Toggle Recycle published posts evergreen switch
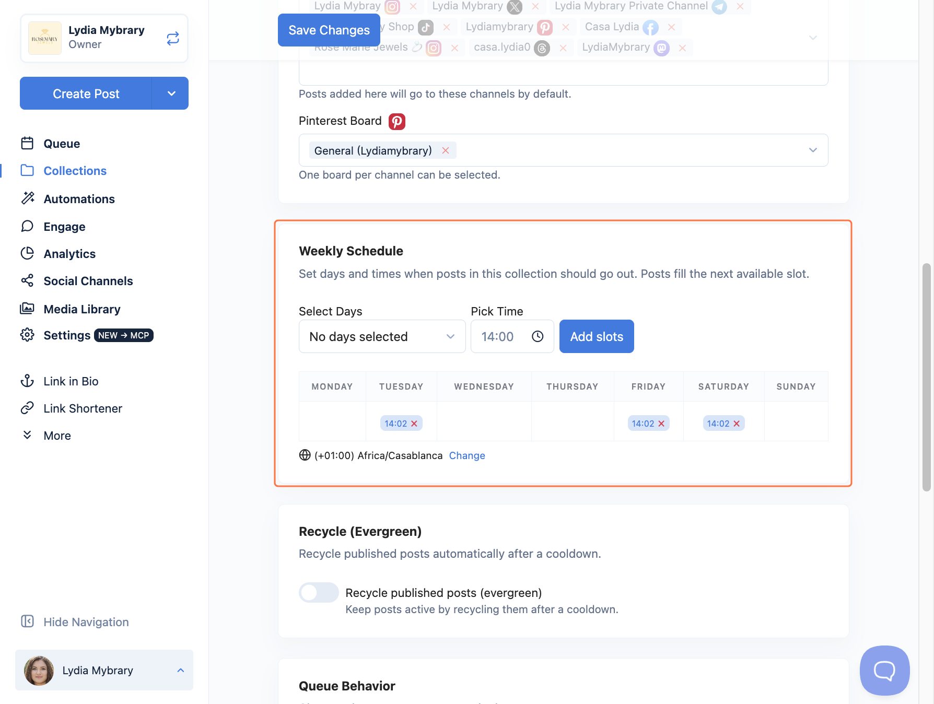The width and height of the screenshot is (934, 704). (319, 593)
